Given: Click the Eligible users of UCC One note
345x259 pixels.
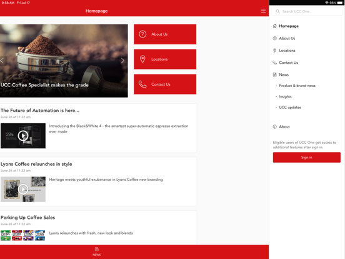Looking at the screenshot, I should (x=304, y=145).
